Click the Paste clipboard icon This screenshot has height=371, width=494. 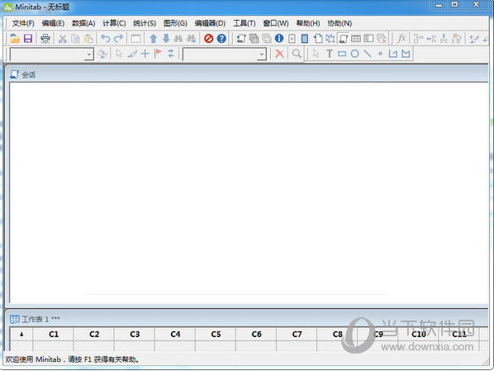88,39
